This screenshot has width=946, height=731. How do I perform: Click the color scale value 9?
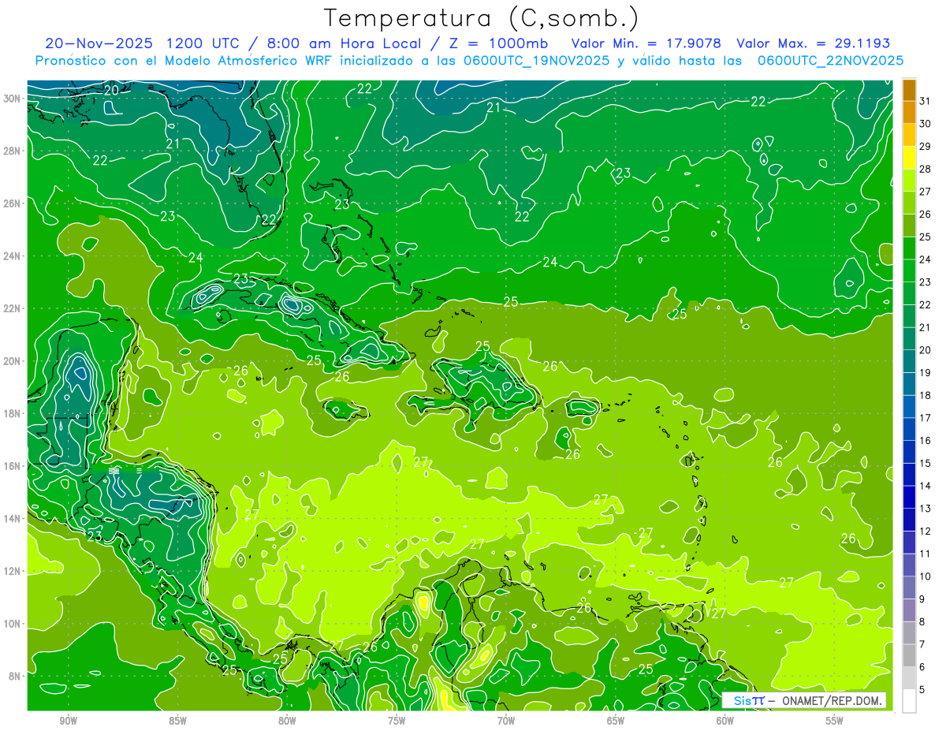[x=922, y=599]
